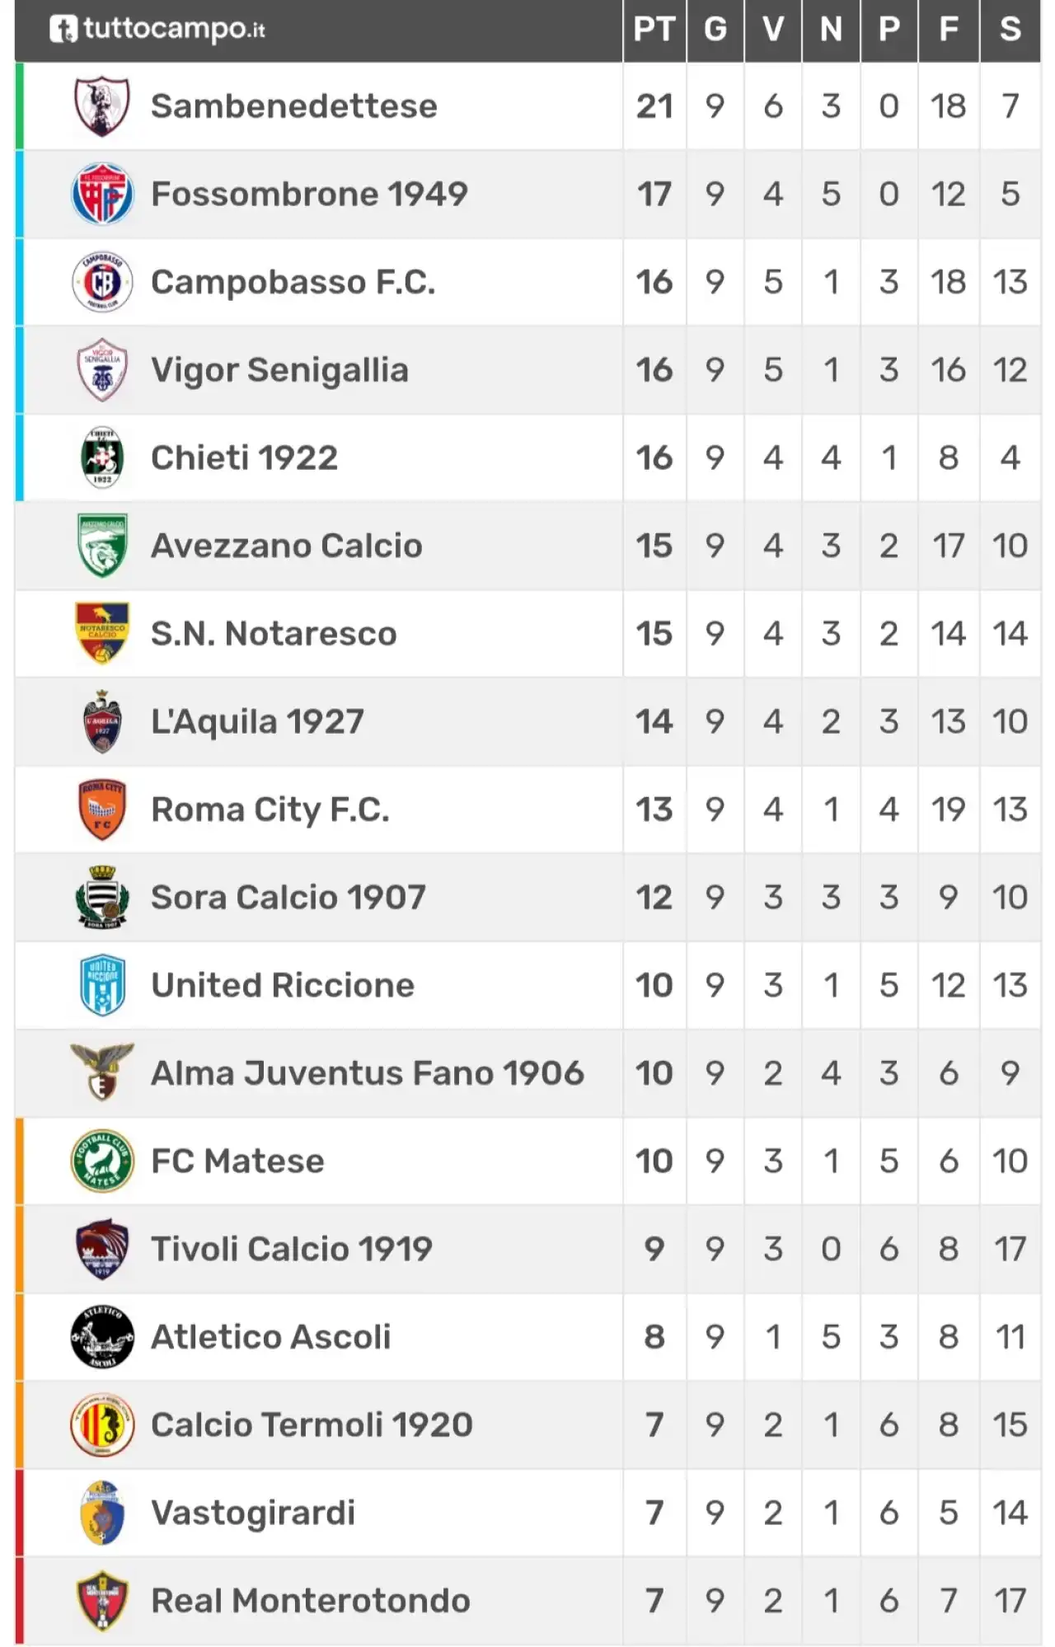Viewport: 1055px width, 1647px height.
Task: Click the Calcio Termoli 1920 striped crest
Action: coord(102,1424)
